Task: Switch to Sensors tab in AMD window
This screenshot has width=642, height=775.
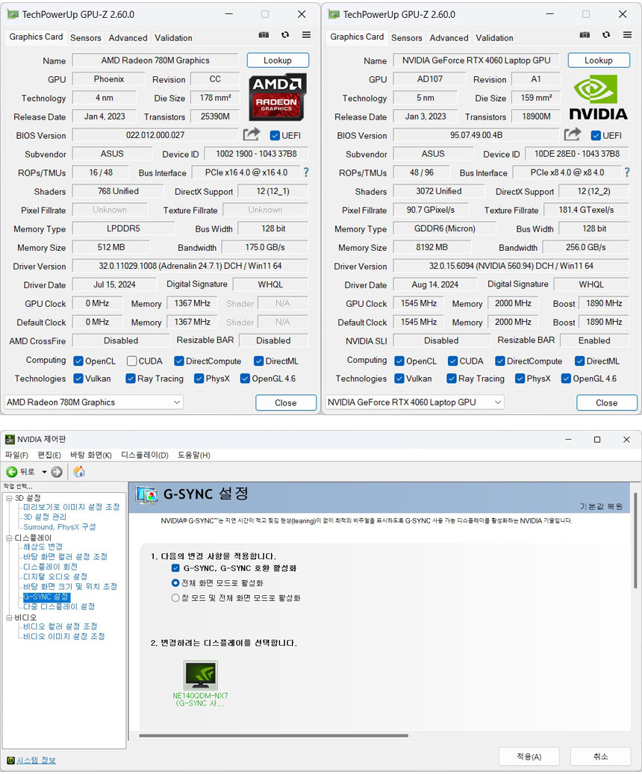Action: (x=86, y=38)
